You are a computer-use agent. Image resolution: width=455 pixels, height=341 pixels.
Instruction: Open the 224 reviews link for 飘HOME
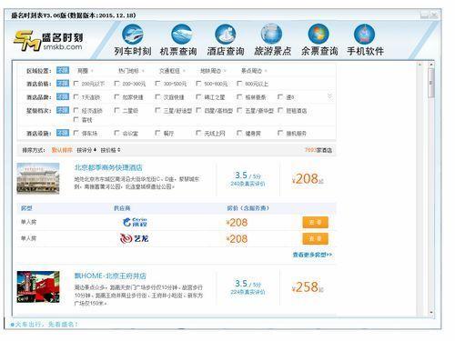(248, 292)
